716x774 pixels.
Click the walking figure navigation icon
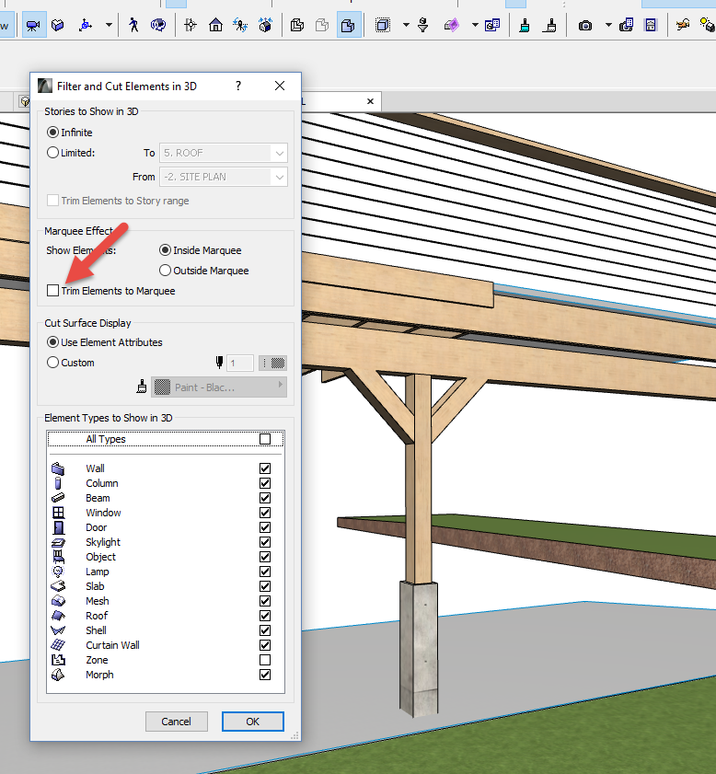[134, 25]
